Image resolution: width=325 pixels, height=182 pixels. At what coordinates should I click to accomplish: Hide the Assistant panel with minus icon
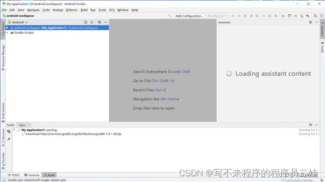coord(317,22)
